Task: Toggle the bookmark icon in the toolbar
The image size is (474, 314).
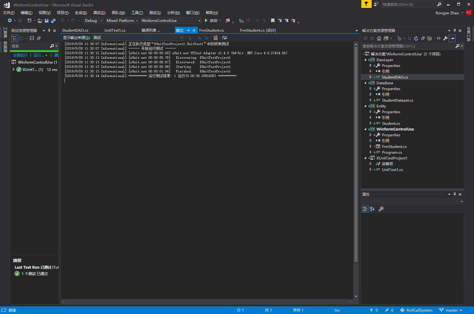Action: point(273,21)
